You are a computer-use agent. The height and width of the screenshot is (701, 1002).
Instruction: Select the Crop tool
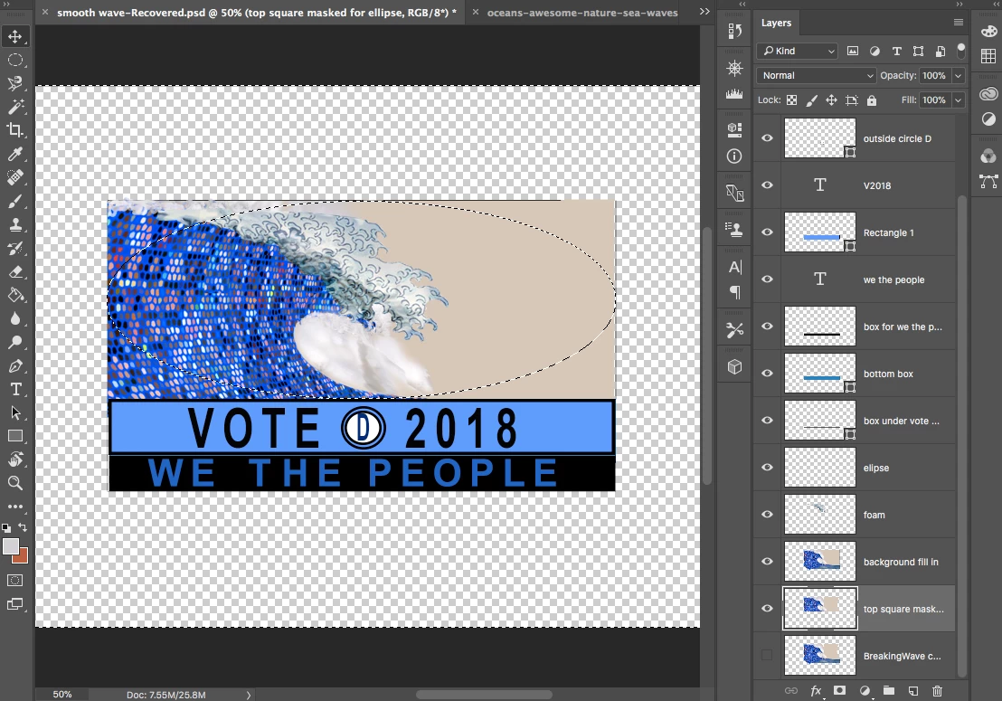pyautogui.click(x=15, y=130)
